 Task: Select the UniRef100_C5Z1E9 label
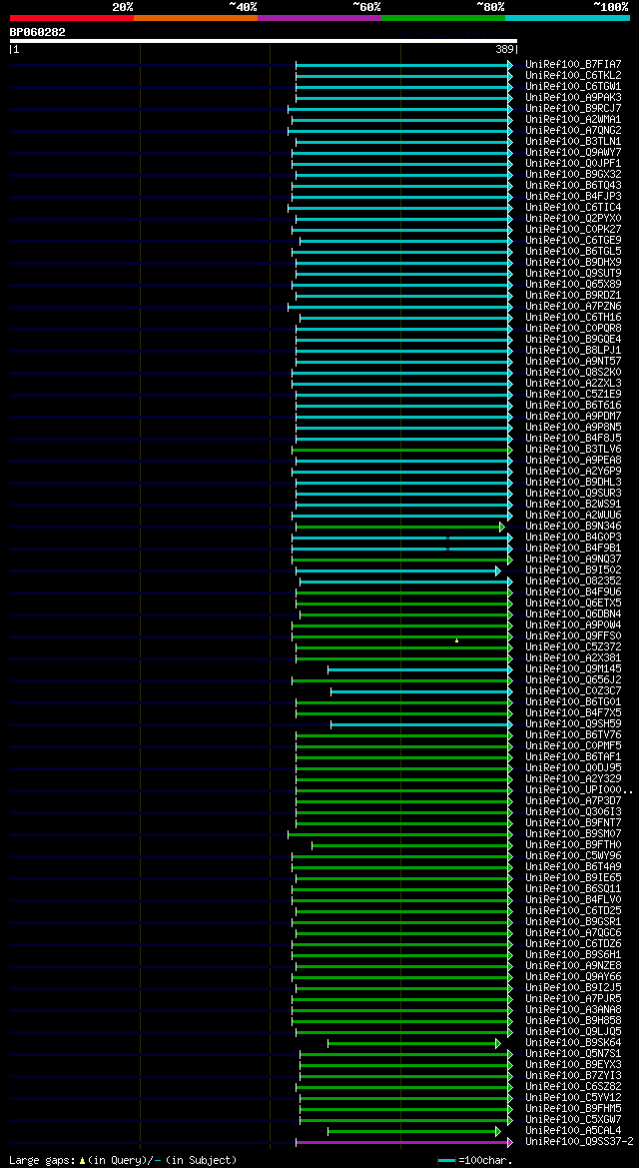(573, 394)
